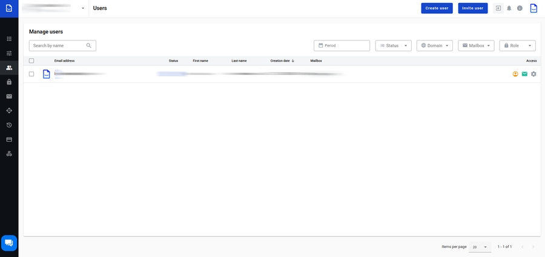Click the gear settings icon in user row
Image resolution: width=545 pixels, height=257 pixels.
(533, 74)
